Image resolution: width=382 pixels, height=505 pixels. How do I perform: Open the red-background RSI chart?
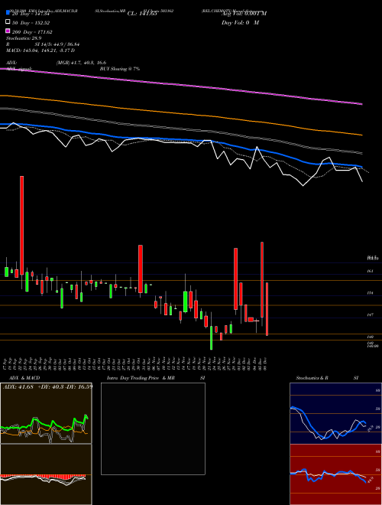[x=335, y=474]
